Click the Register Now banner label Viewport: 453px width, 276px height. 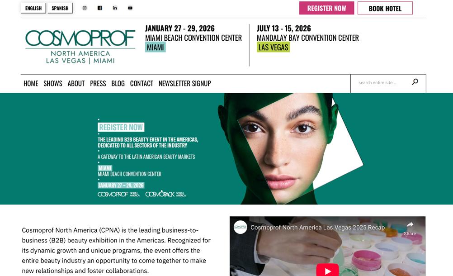click(121, 127)
